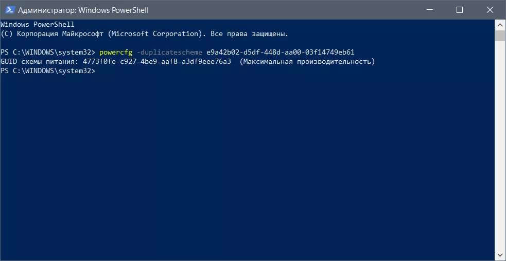The image size is (506, 261).
Task: Click the vertical scrollbar thumb
Action: click(x=500, y=36)
